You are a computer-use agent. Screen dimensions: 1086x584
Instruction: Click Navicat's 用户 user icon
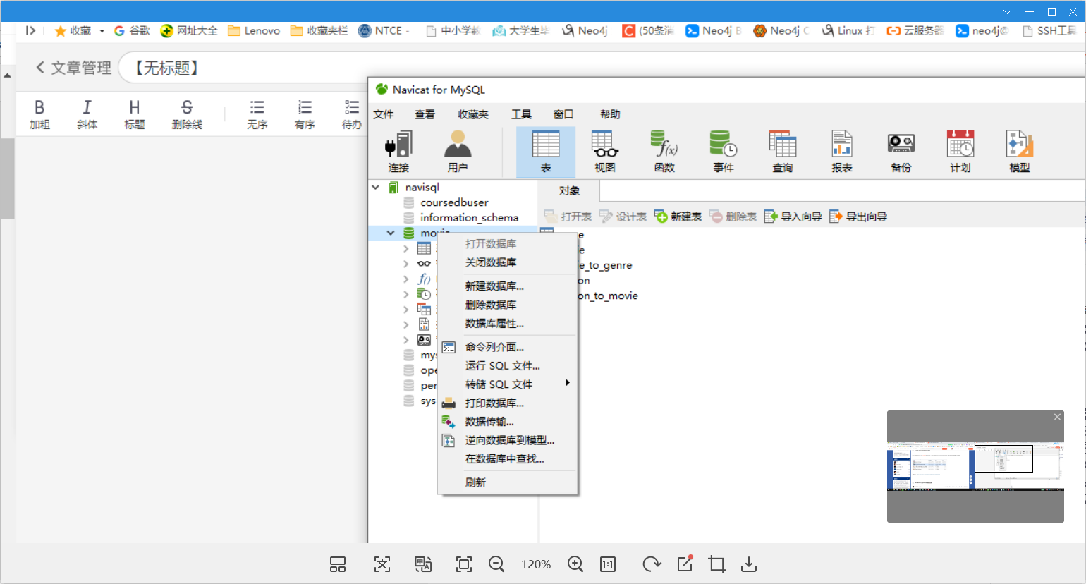pos(458,152)
